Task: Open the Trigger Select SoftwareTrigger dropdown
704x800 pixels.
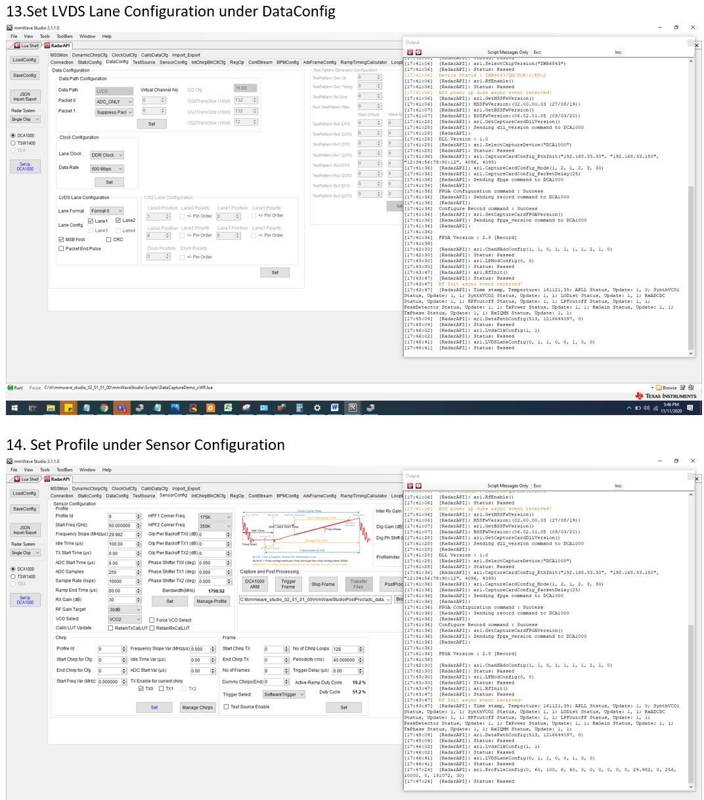Action: click(x=284, y=694)
